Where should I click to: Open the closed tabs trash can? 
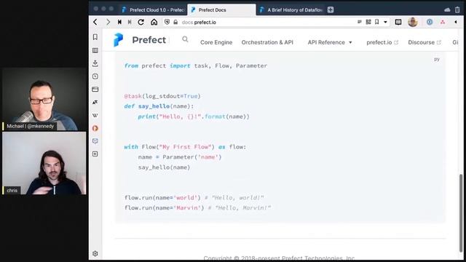tap(457, 9)
